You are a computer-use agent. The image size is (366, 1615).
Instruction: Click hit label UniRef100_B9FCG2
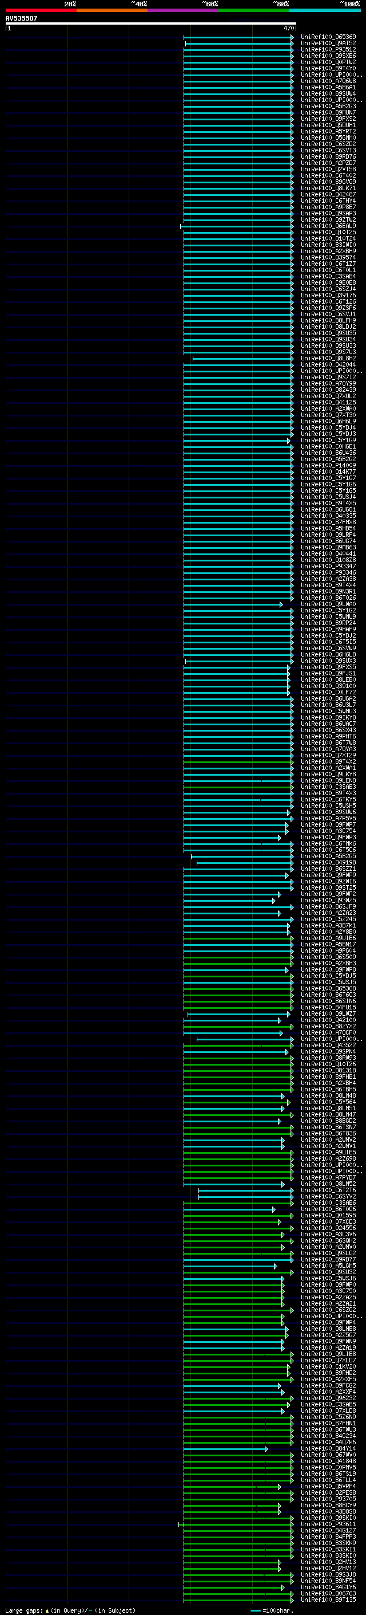pos(328,1385)
